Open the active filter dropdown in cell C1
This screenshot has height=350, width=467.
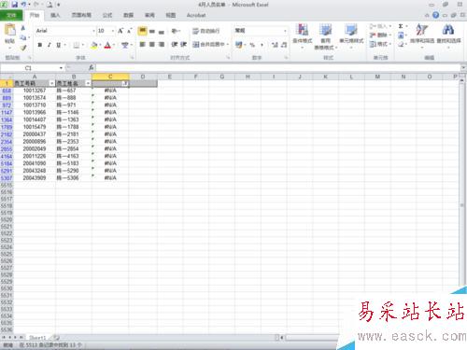coord(125,83)
